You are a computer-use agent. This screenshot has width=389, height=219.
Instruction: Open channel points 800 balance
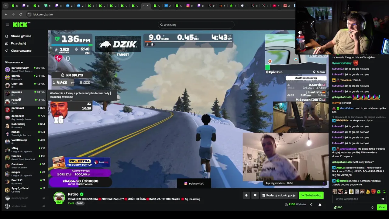coord(338,207)
